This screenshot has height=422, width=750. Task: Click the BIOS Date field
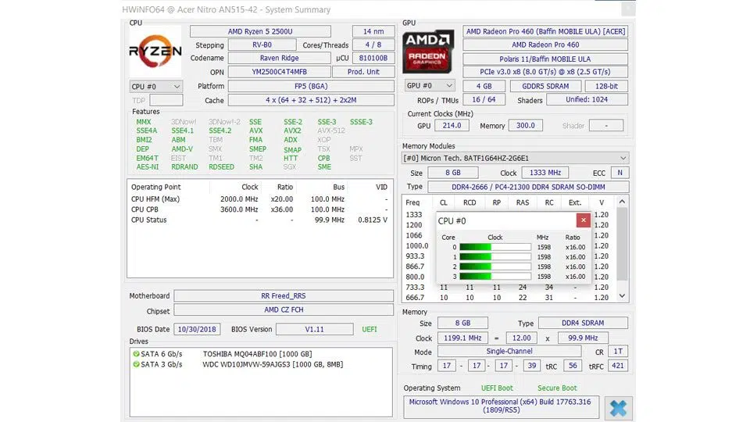[x=195, y=329]
